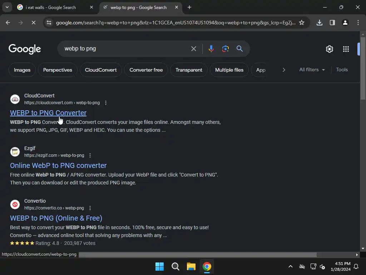Go to the Google logo homepage
Screen dimensions: 366x275
coord(25,49)
